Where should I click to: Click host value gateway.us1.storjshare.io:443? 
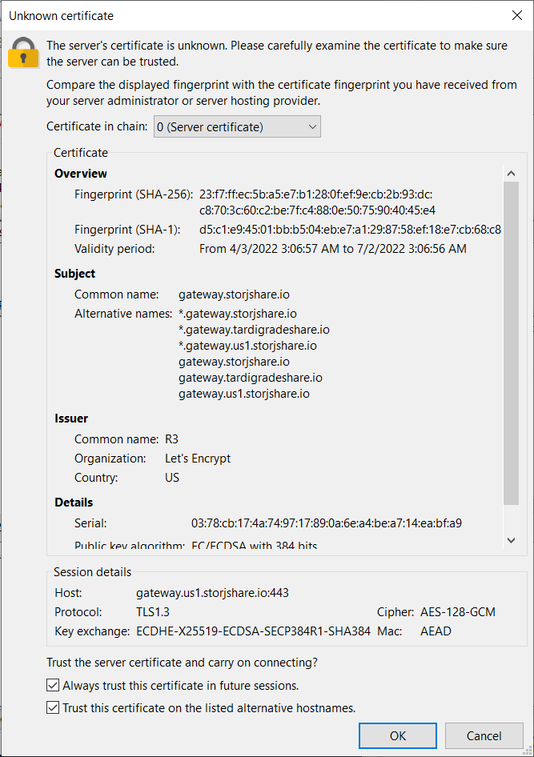pos(212,592)
